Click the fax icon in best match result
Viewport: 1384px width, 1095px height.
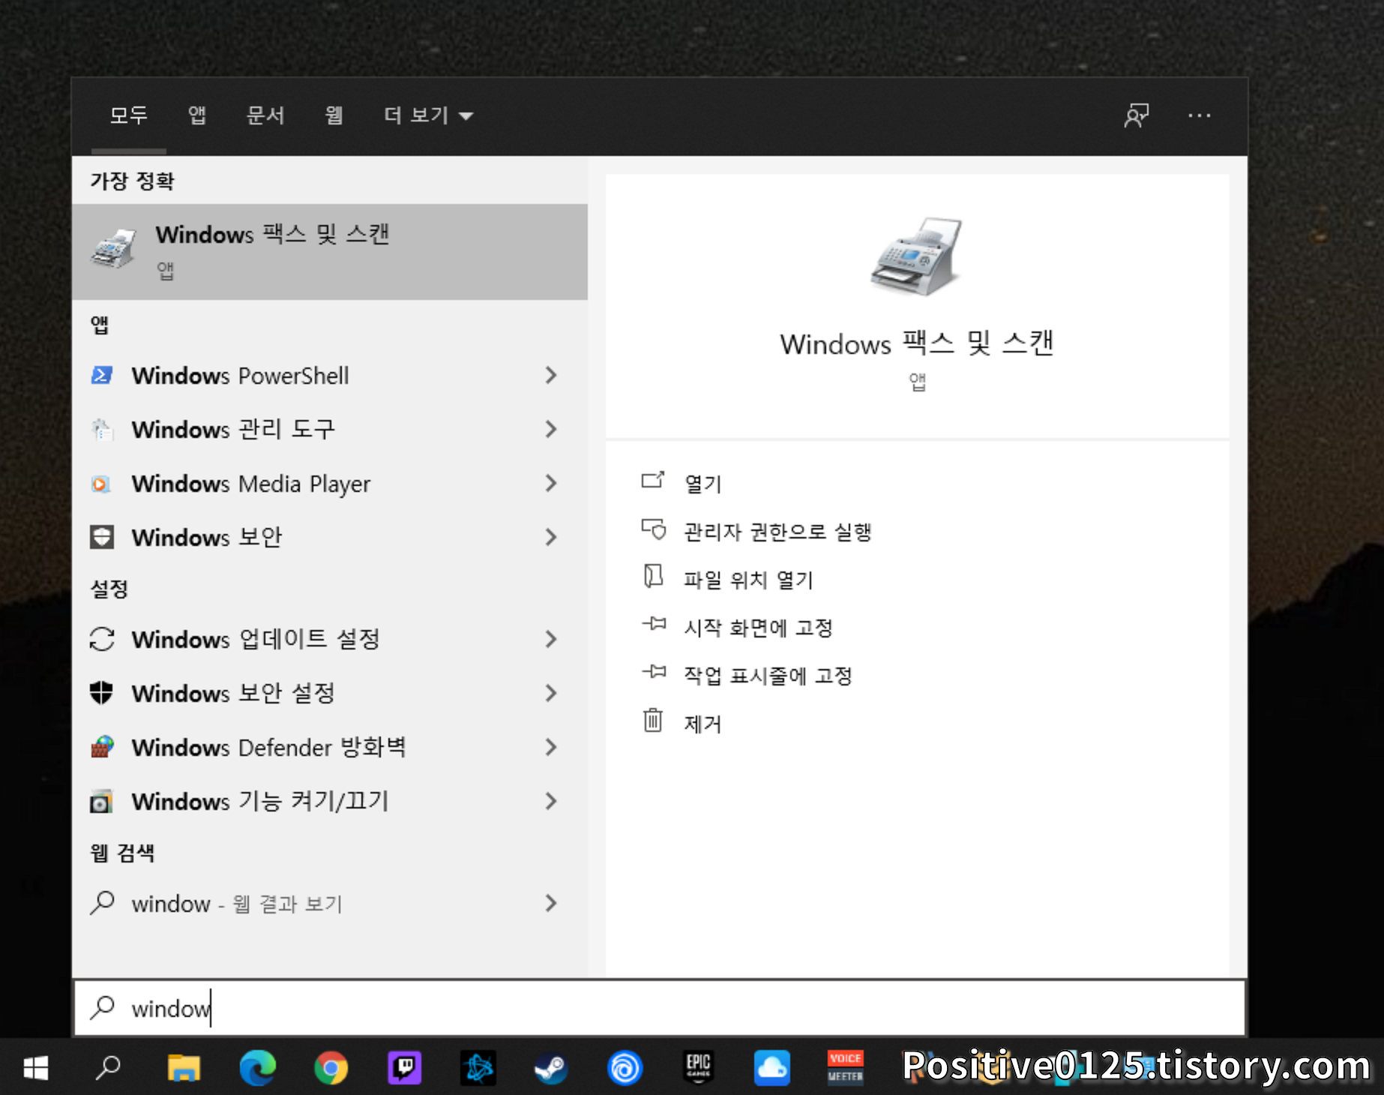(x=114, y=249)
